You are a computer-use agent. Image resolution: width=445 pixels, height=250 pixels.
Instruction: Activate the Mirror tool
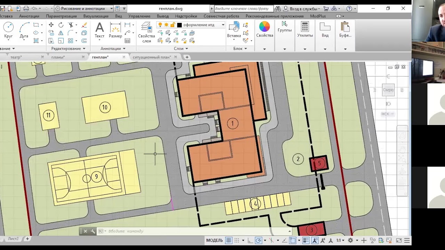pos(61,33)
